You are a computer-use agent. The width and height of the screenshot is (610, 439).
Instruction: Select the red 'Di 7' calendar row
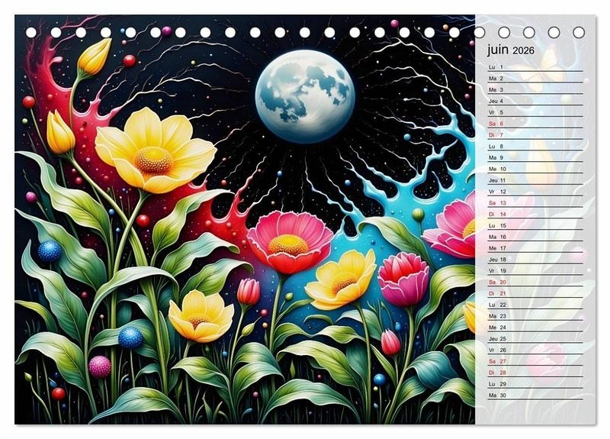tap(536, 135)
